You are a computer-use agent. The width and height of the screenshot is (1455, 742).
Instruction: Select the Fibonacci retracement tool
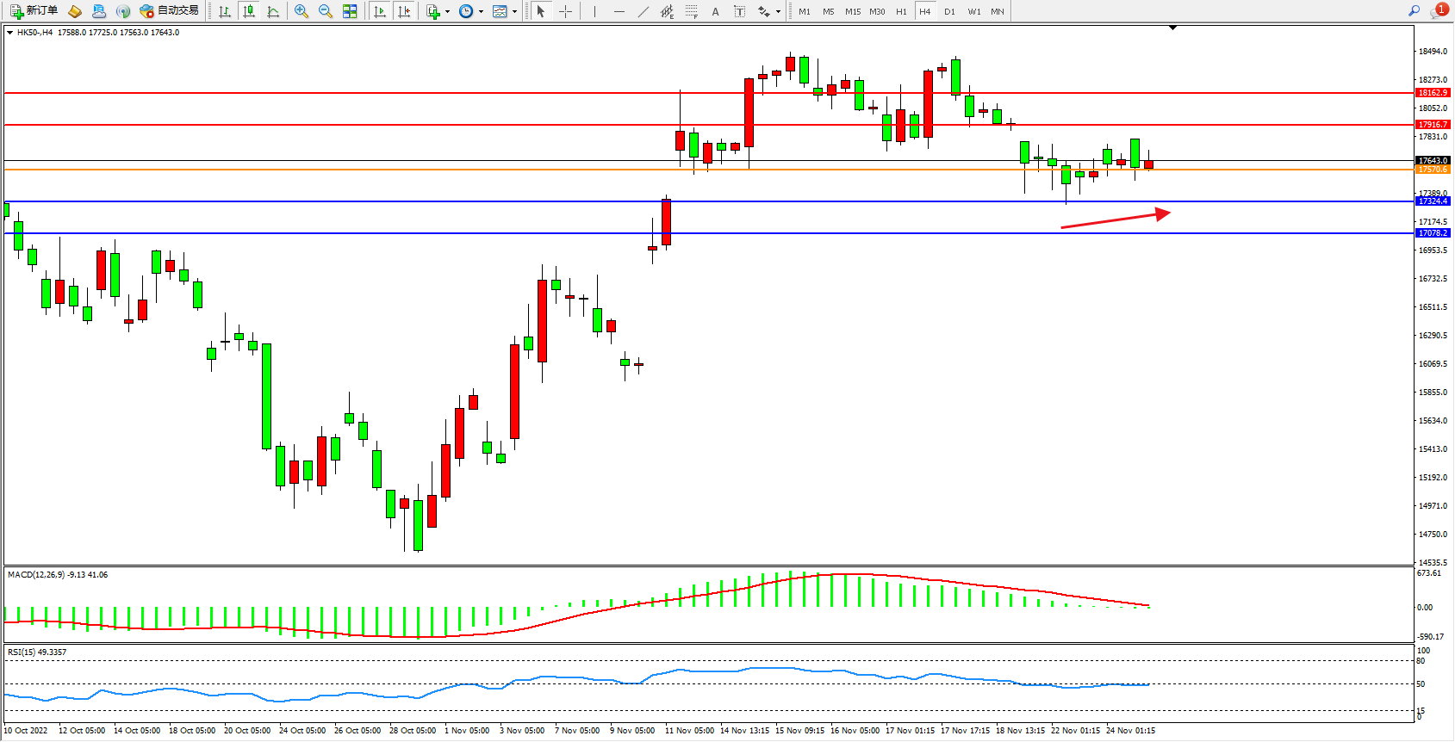click(692, 11)
